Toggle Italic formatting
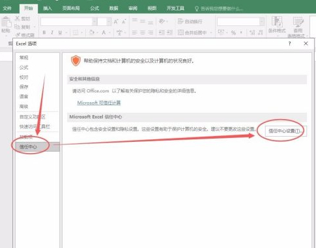This screenshot has height=248, width=316. pyautogui.click(x=52, y=33)
